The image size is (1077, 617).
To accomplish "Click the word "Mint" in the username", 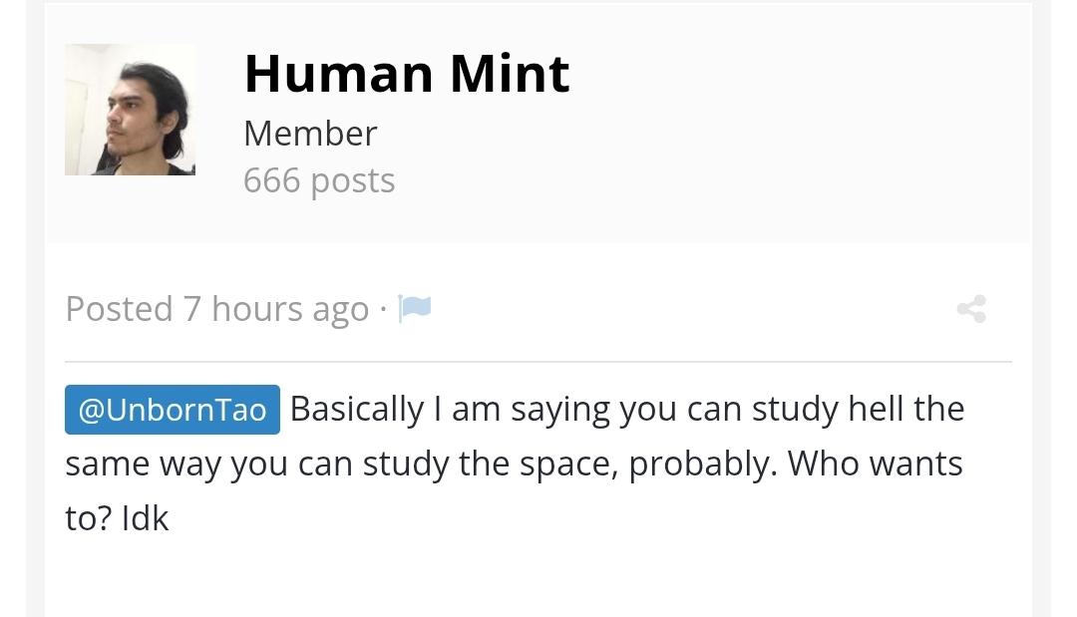I will (x=510, y=74).
